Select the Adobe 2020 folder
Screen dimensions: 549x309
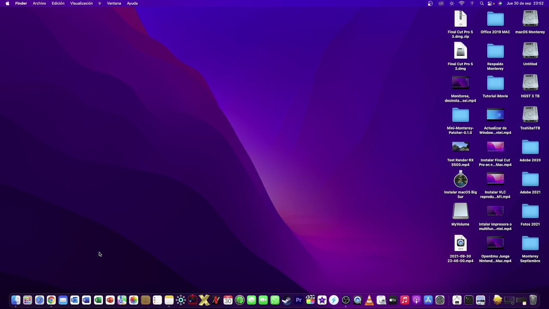pos(530,151)
